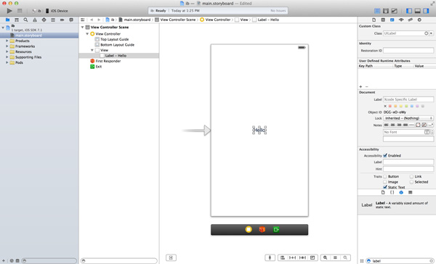Select main.storyboard in the project navigator
The width and height of the screenshot is (436, 264).
tap(39, 36)
